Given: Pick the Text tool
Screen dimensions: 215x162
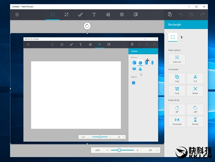Looking at the screenshot, I should 94,15.
